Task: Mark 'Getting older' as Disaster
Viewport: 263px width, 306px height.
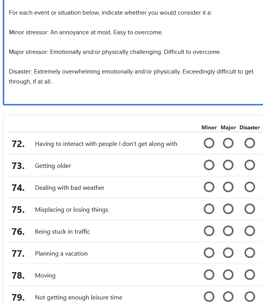Action: pyautogui.click(x=250, y=166)
